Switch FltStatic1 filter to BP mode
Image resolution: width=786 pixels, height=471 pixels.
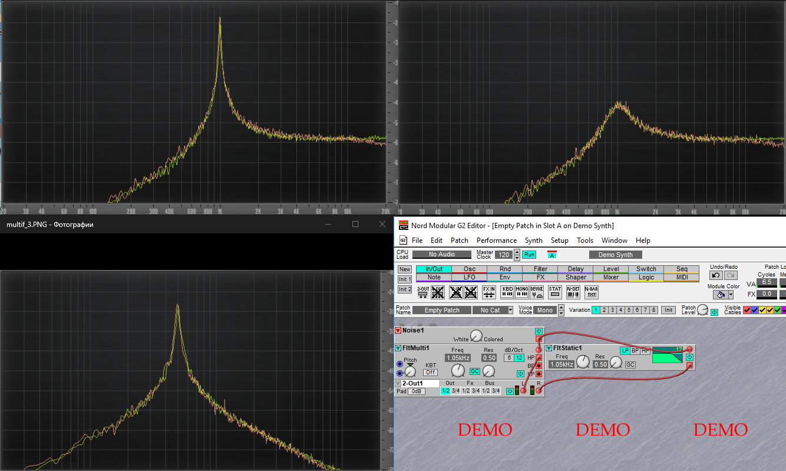[635, 350]
